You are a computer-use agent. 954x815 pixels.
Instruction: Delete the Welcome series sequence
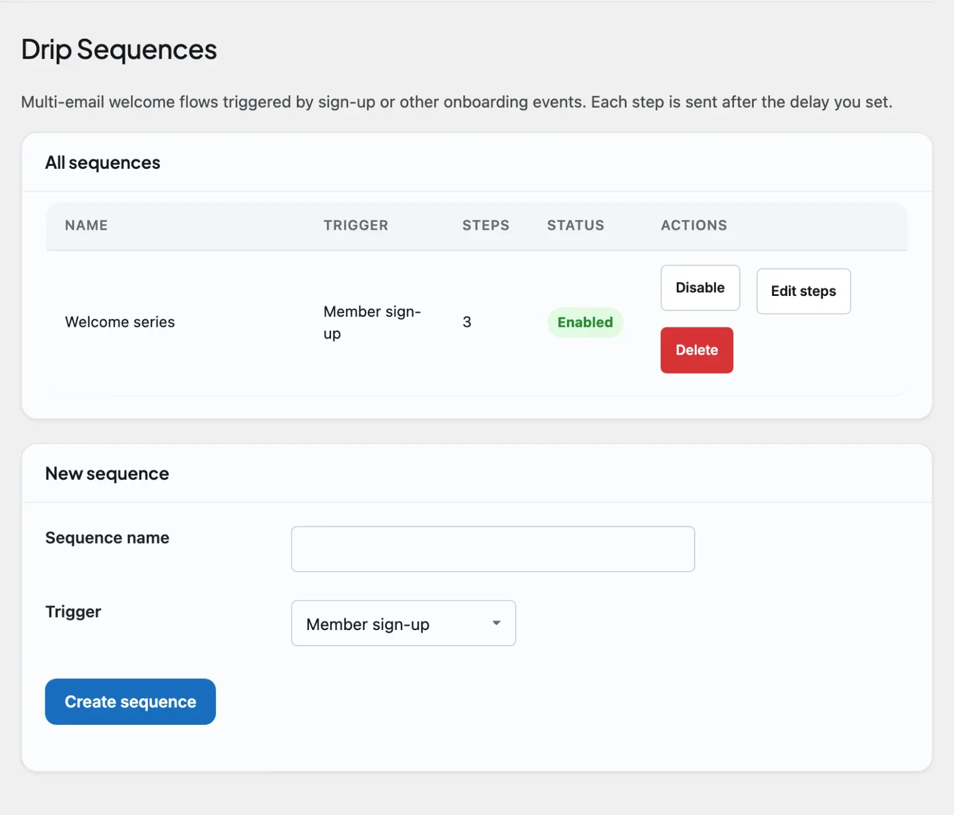(696, 350)
